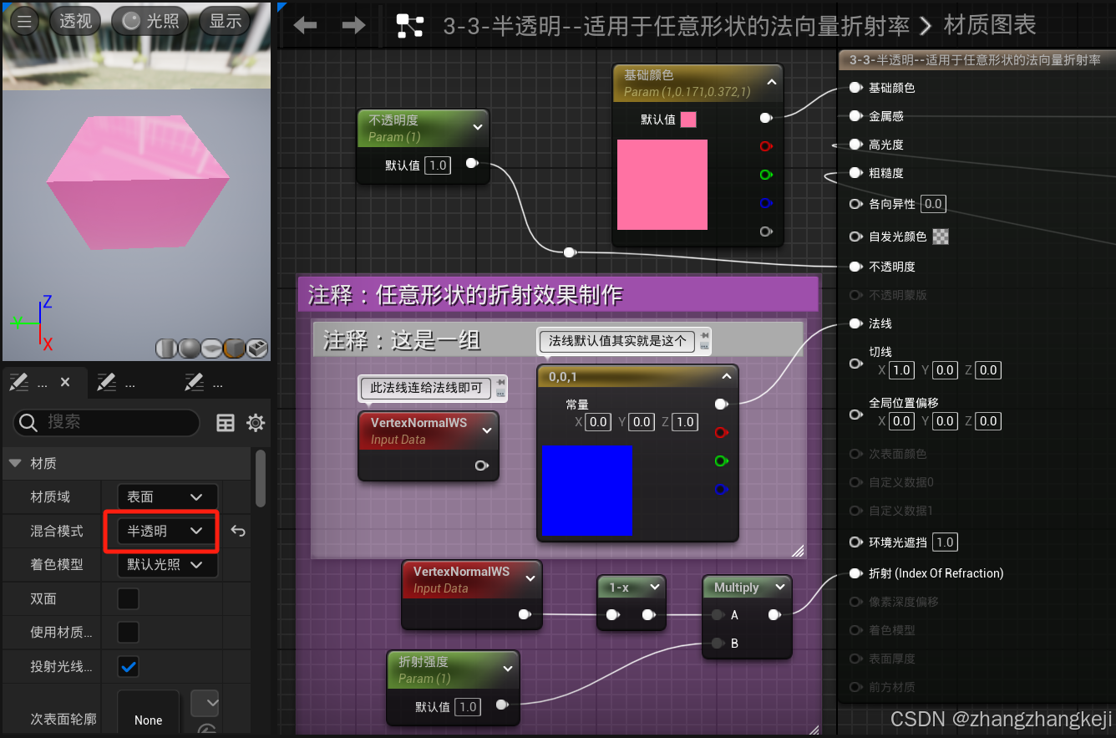Open the 显示 viewport menu

224,21
